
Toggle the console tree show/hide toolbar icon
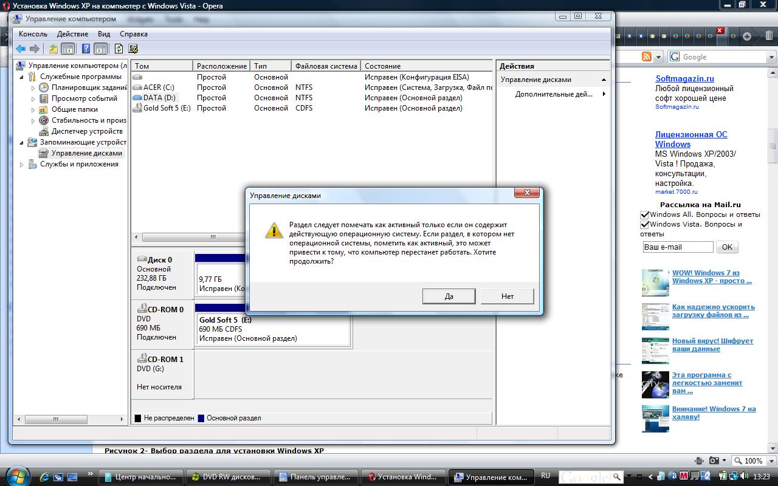tap(68, 49)
